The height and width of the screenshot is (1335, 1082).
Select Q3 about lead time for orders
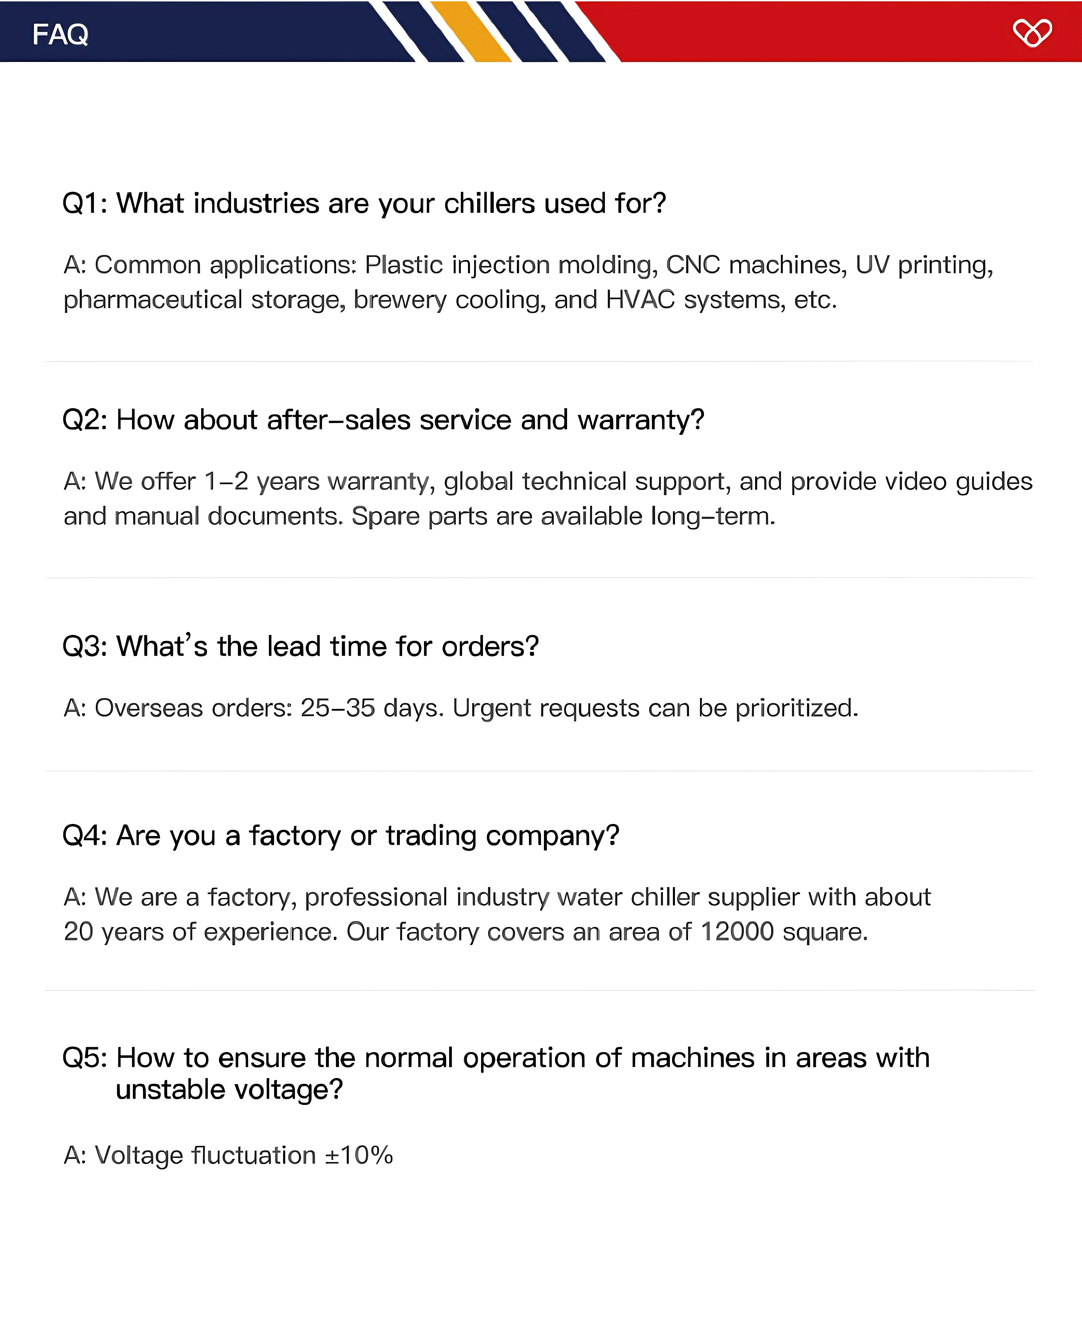pyautogui.click(x=300, y=646)
